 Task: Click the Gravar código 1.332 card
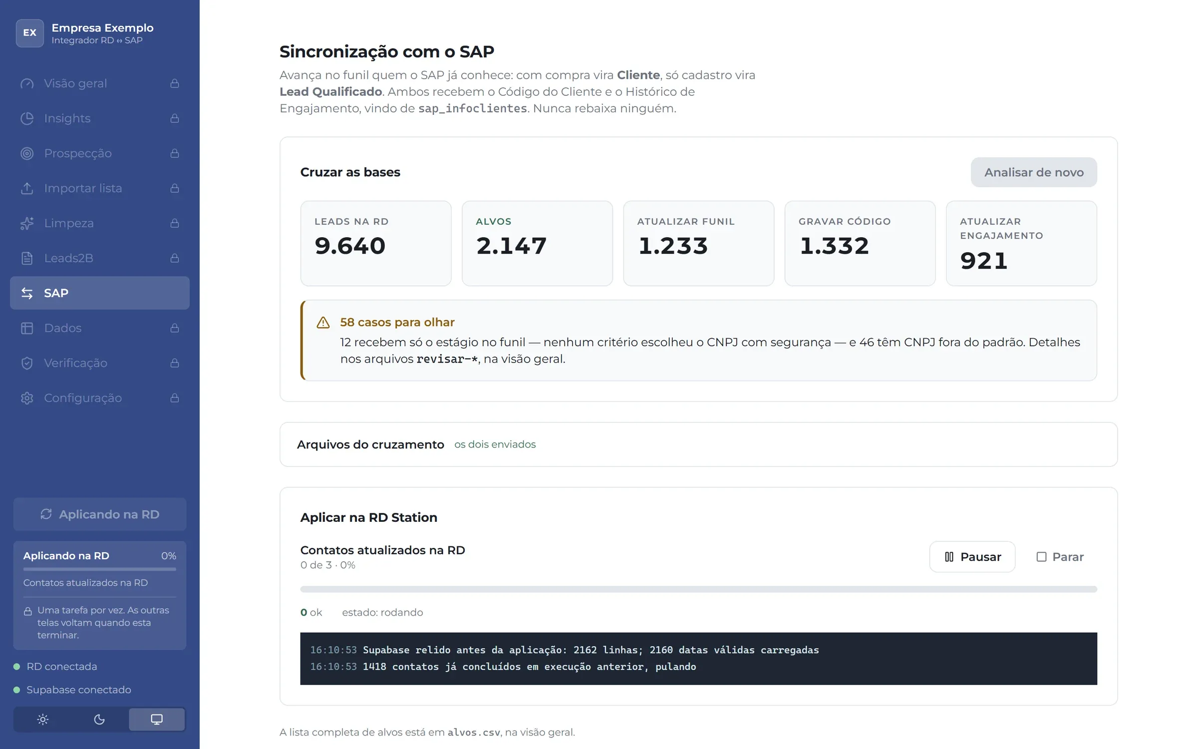(860, 244)
